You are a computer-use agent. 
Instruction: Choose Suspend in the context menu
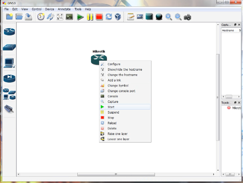click(x=125, y=112)
